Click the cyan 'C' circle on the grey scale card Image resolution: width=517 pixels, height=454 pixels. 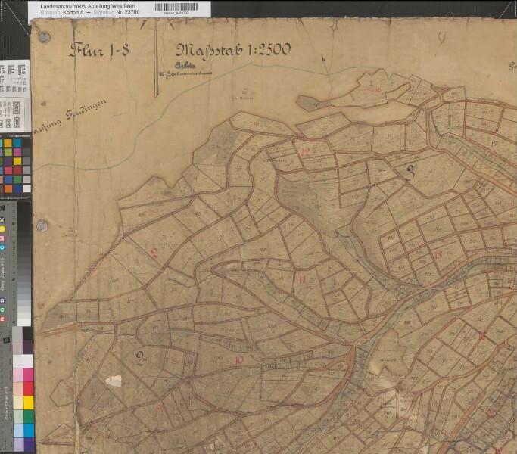click(x=2, y=247)
